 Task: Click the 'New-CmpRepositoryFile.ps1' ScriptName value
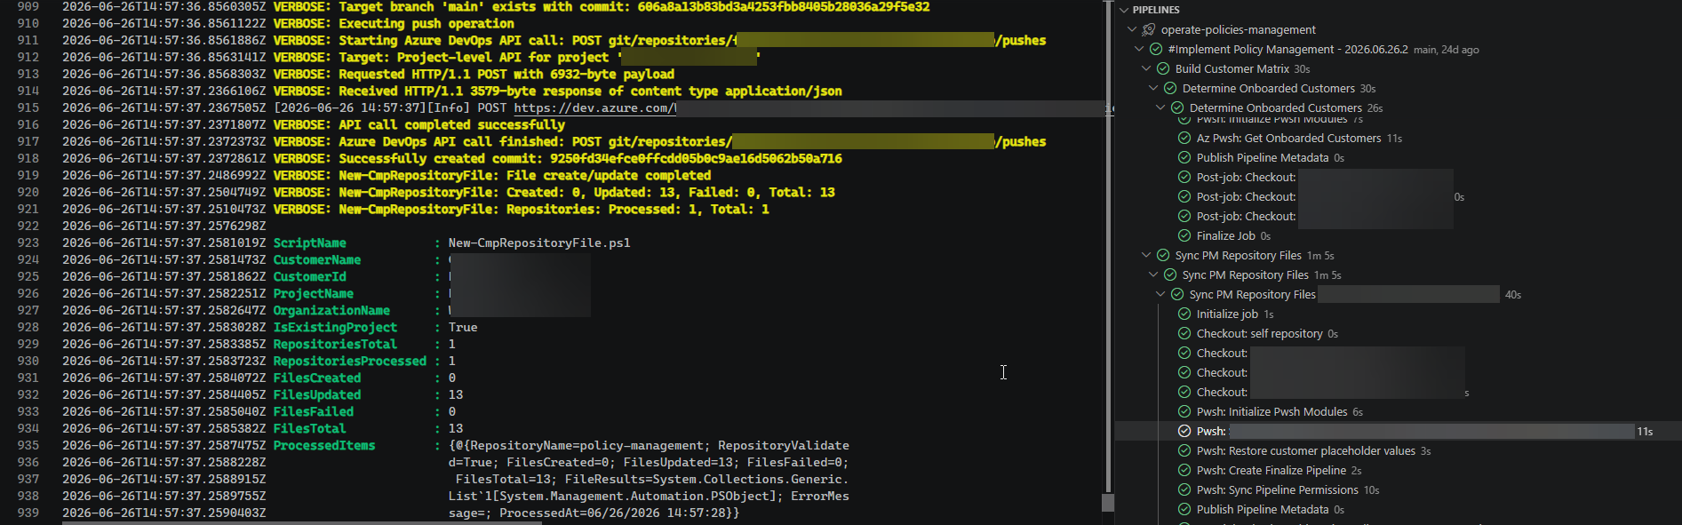point(539,243)
